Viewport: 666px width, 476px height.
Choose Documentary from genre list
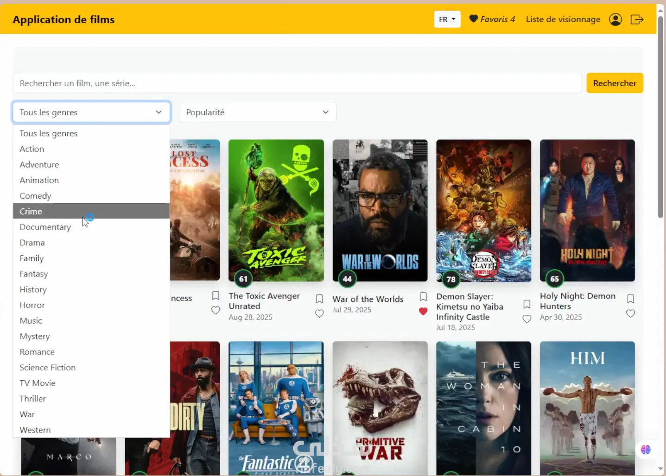pos(91,227)
